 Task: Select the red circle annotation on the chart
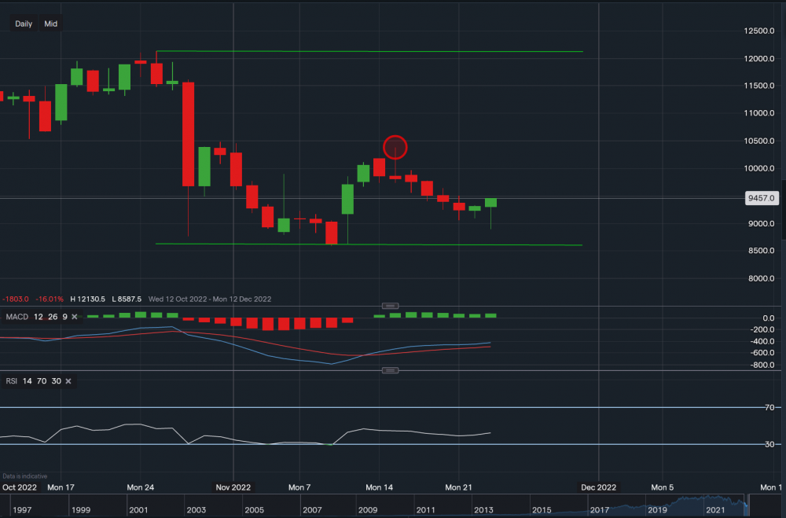tap(395, 147)
